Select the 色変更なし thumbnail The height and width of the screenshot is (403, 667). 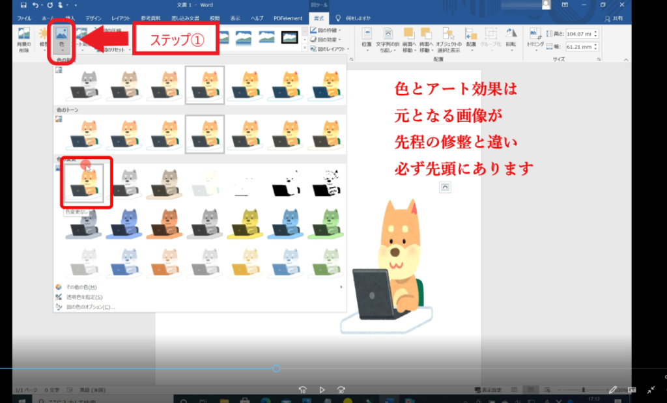(83, 183)
